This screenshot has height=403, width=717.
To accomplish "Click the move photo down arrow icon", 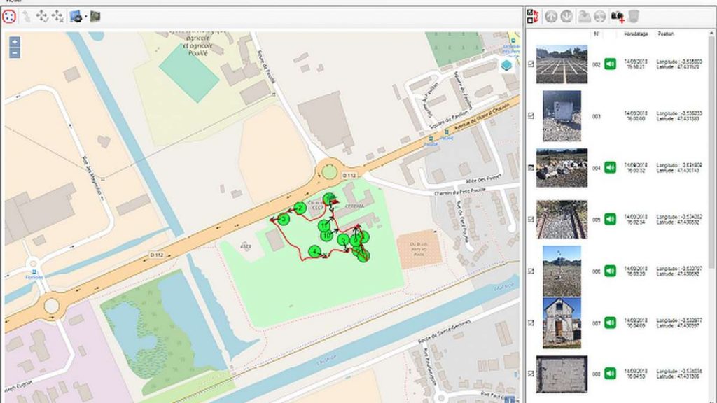I will (x=566, y=17).
